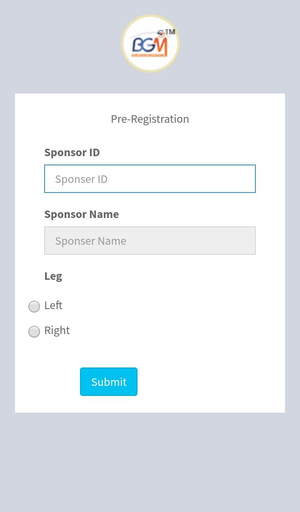Click the greyed Sponsor Name field
This screenshot has width=300, height=512.
(x=150, y=241)
